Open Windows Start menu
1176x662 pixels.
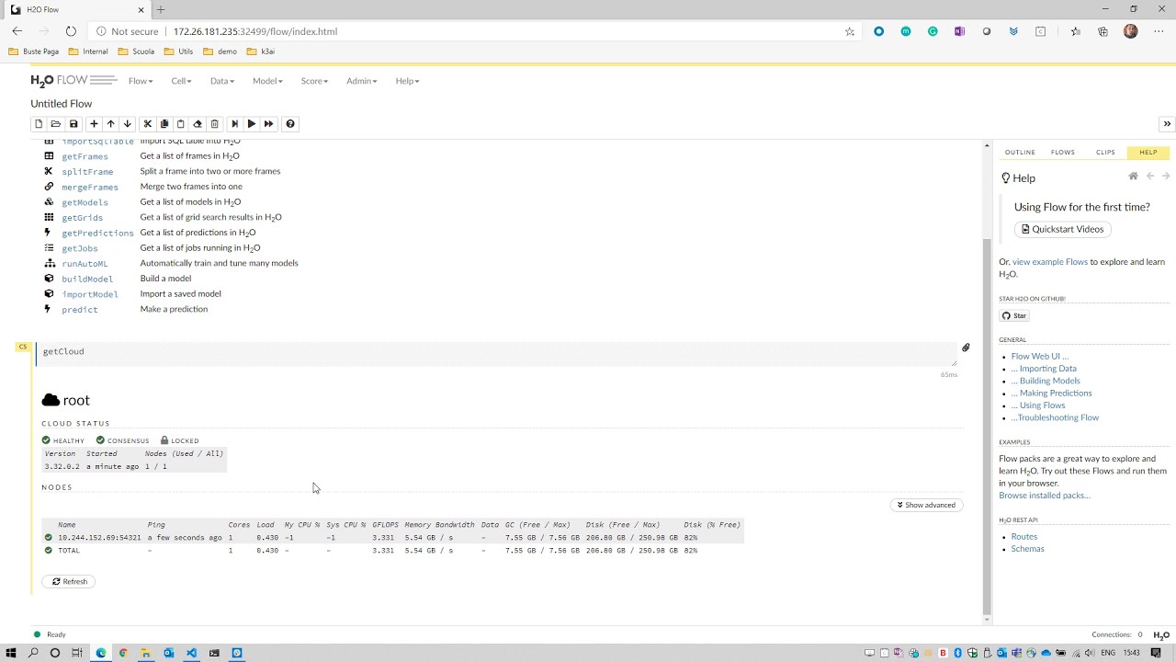(x=11, y=653)
